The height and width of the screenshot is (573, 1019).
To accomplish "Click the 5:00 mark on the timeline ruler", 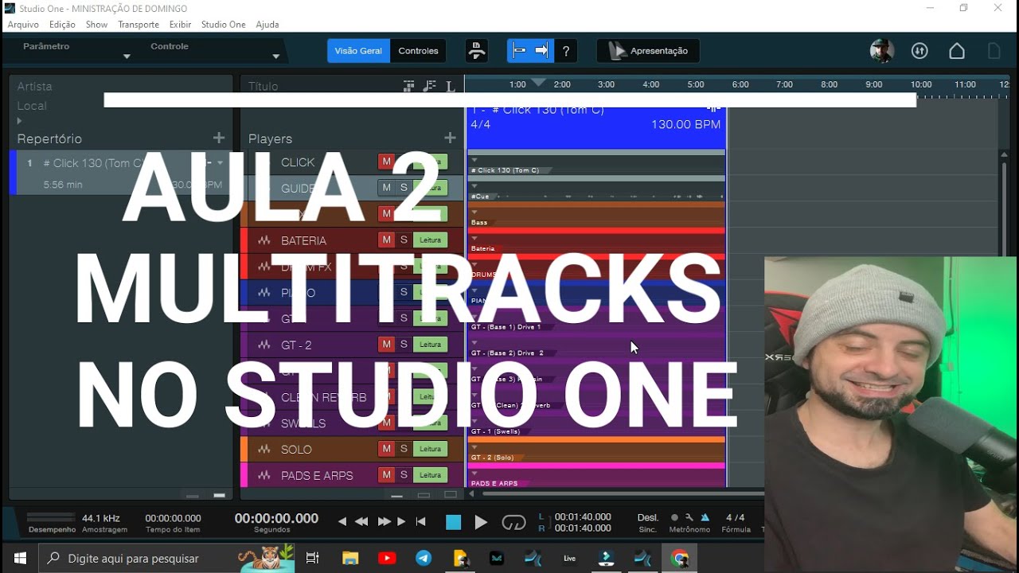I will tap(696, 84).
